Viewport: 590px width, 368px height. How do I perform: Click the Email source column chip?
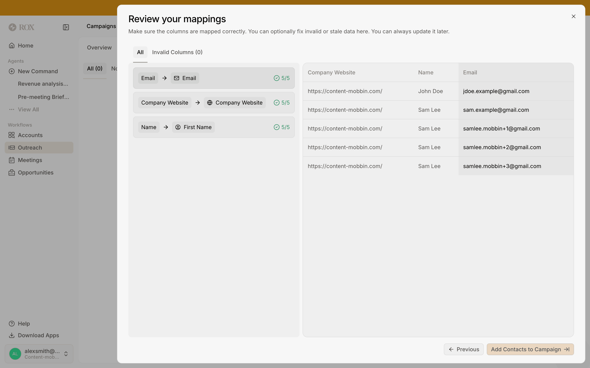(x=148, y=78)
